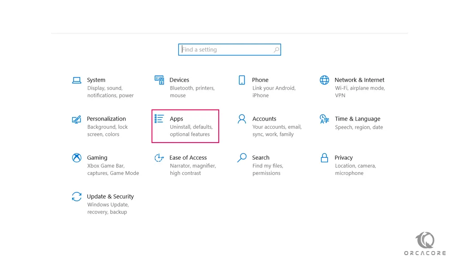
Task: Open Update & Security title
Action: point(110,196)
